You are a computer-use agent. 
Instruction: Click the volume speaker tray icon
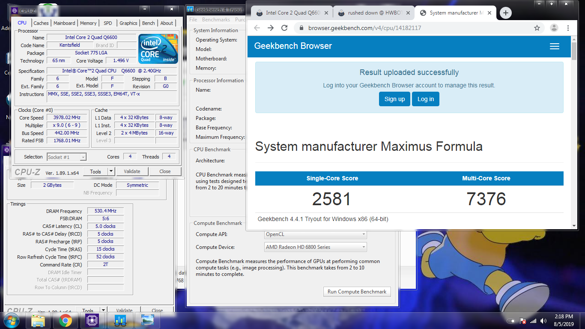pos(543,321)
